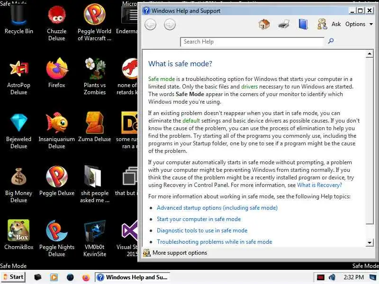Open the drivers glossary link
This screenshot has width=379, height=284.
tap(249, 87)
